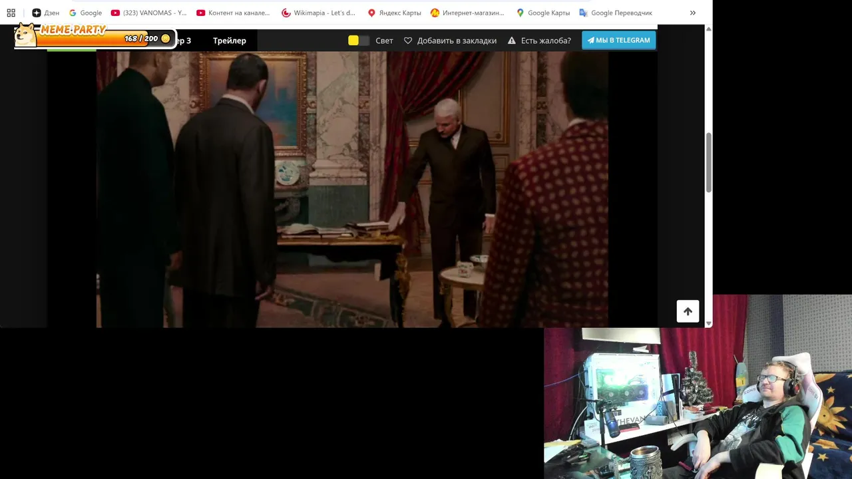Click the heart icon for bookmarks
852x479 pixels.
tap(408, 41)
